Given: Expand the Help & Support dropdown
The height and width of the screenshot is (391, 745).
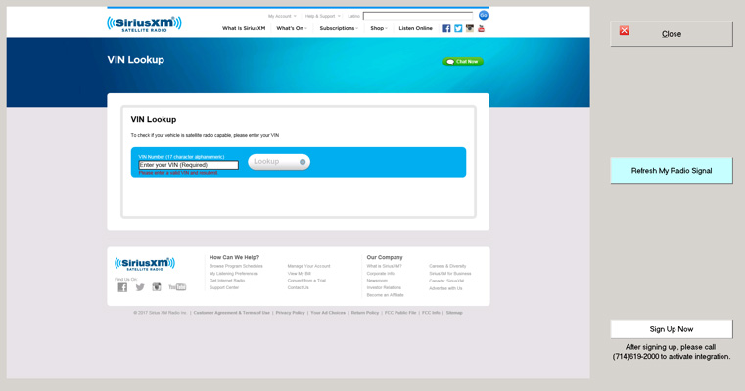Looking at the screenshot, I should (323, 16).
